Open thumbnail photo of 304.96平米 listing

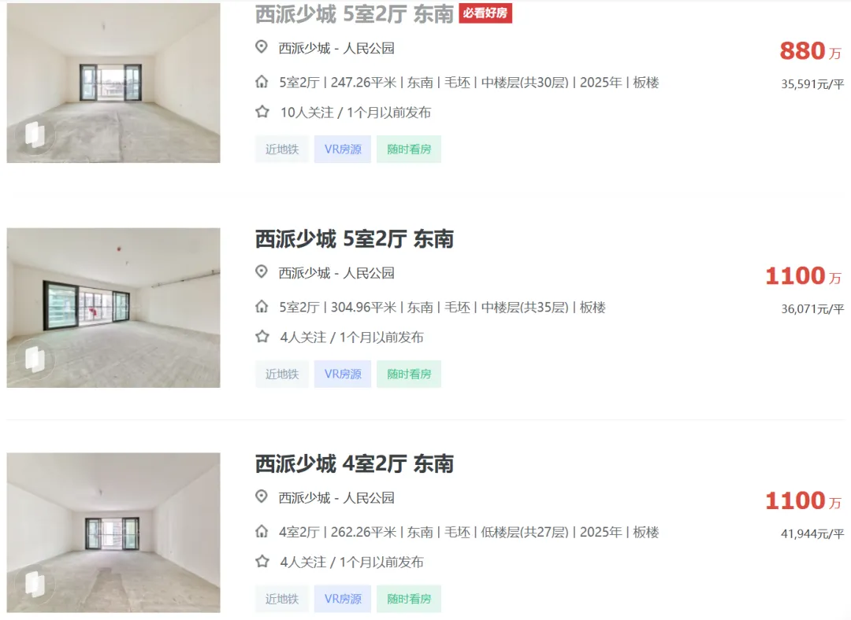click(x=113, y=308)
